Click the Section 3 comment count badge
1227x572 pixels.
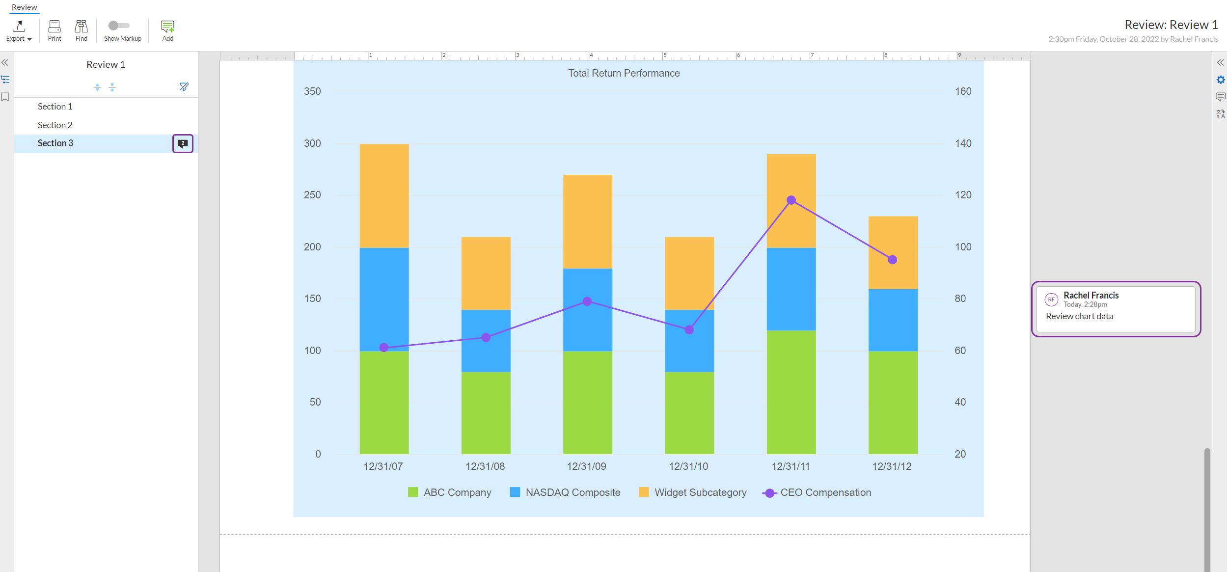click(183, 143)
